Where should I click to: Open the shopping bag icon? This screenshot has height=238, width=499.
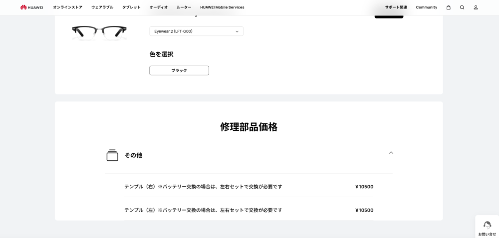(x=449, y=7)
